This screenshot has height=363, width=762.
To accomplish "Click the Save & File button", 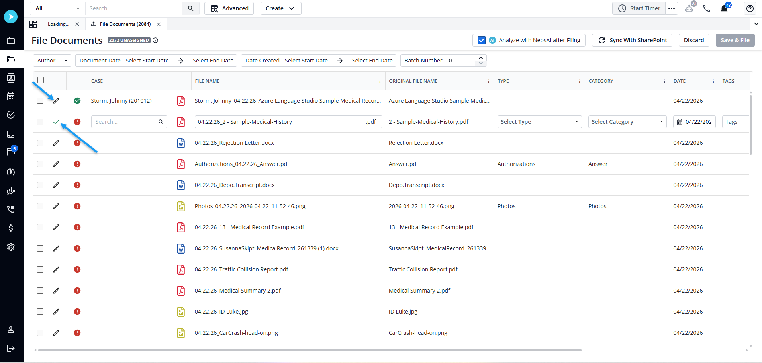I will coord(735,40).
